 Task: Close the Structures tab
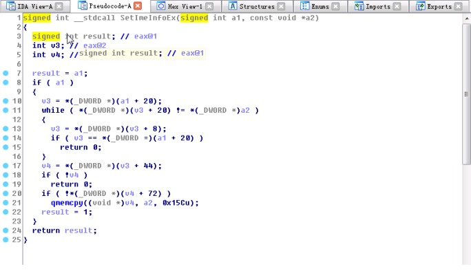click(x=281, y=6)
